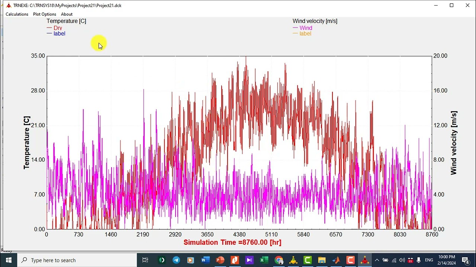
Task: Open the battery status tray icon
Action: pyautogui.click(x=385, y=260)
